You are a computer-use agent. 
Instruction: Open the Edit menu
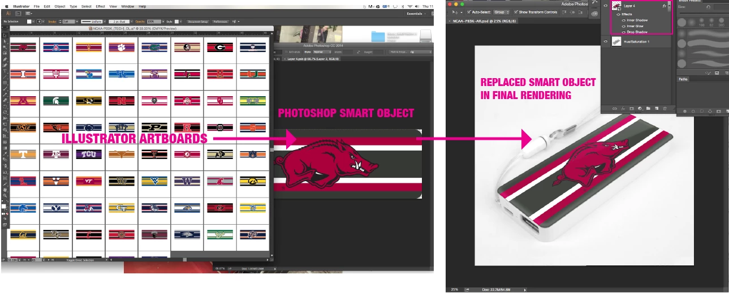pos(46,6)
